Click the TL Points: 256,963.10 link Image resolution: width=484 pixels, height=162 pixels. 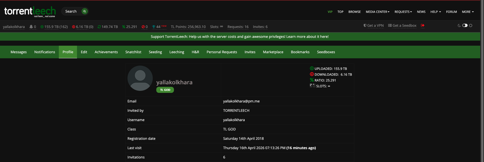click(188, 27)
